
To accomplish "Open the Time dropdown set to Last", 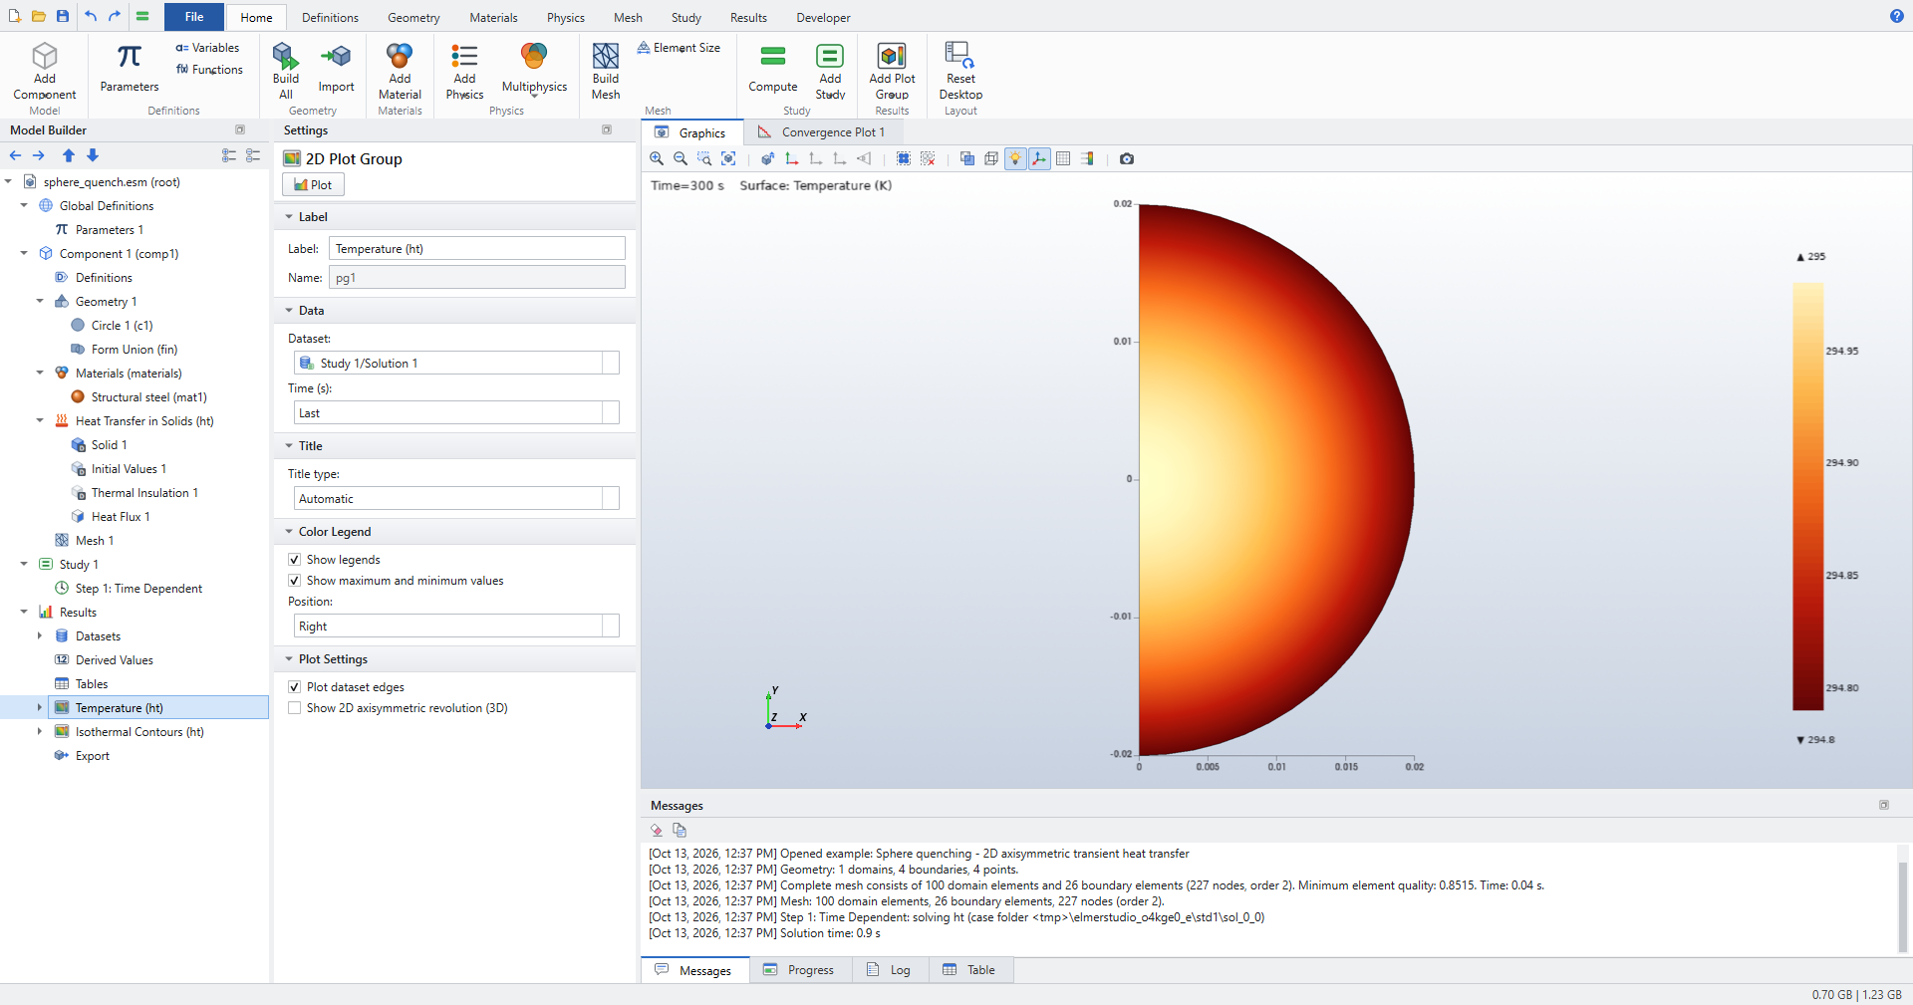I will click(x=456, y=413).
